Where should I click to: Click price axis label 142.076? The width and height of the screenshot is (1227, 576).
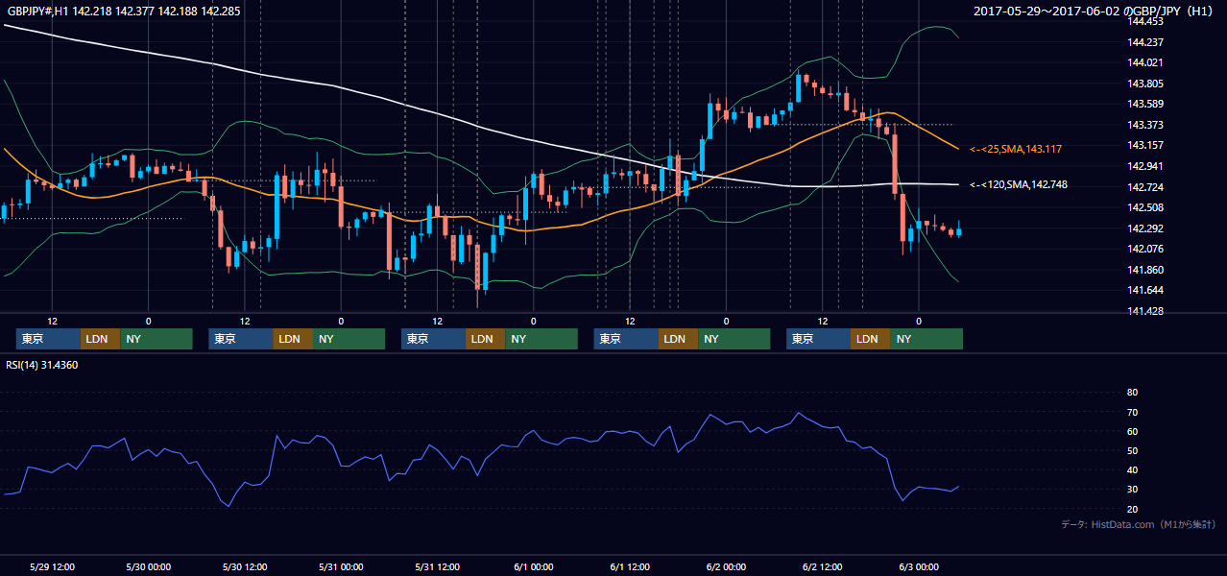[1145, 249]
